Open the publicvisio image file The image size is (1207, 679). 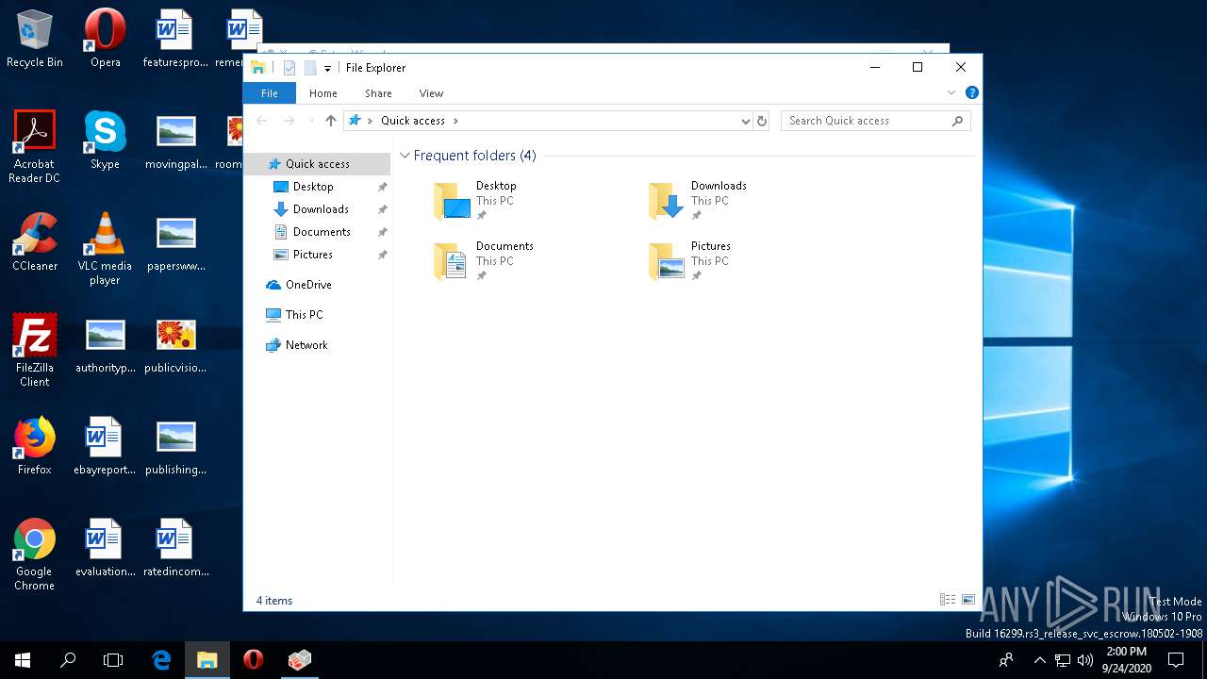[175, 345]
